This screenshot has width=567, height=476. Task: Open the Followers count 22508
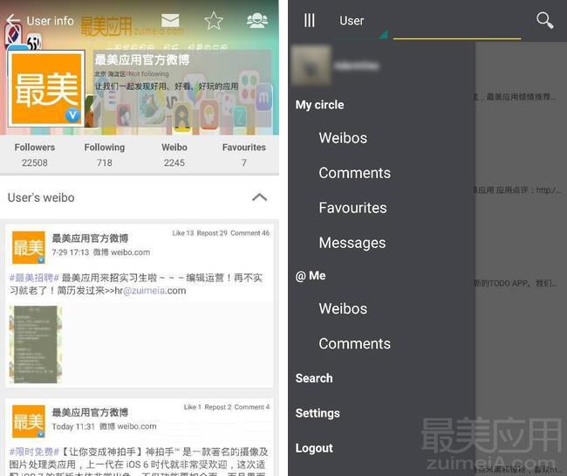coord(35,155)
